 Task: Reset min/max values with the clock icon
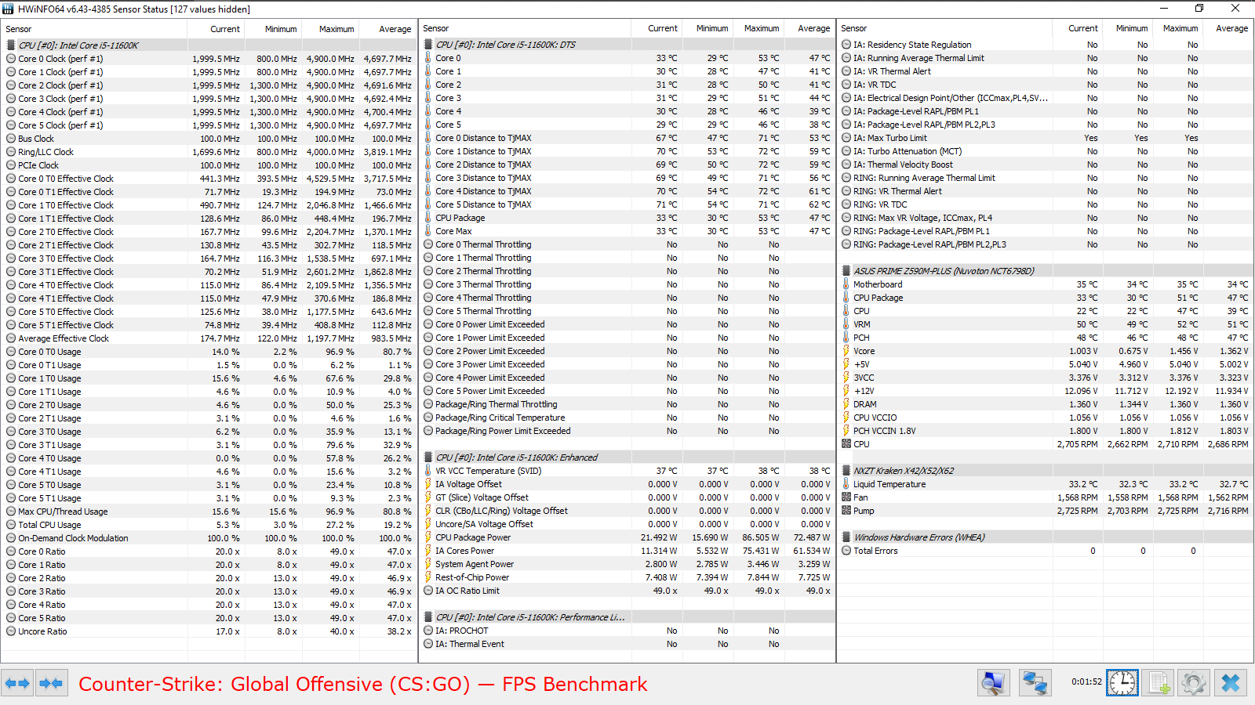tap(1122, 683)
